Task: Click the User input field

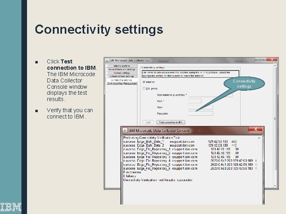Action: click(201, 107)
